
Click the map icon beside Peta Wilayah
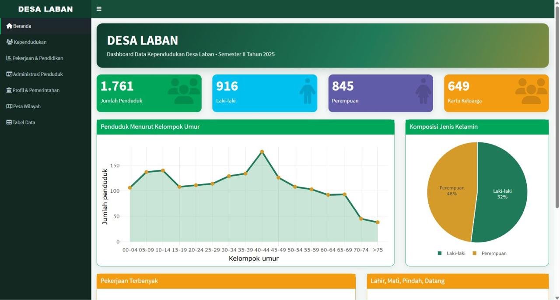(x=9, y=106)
